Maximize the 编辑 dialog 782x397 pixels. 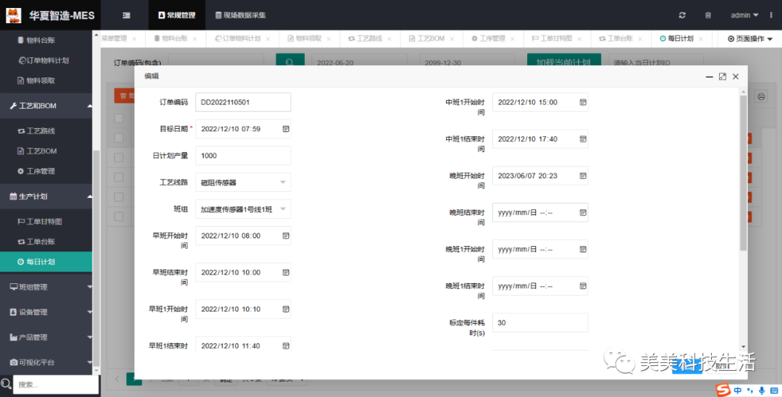(722, 76)
